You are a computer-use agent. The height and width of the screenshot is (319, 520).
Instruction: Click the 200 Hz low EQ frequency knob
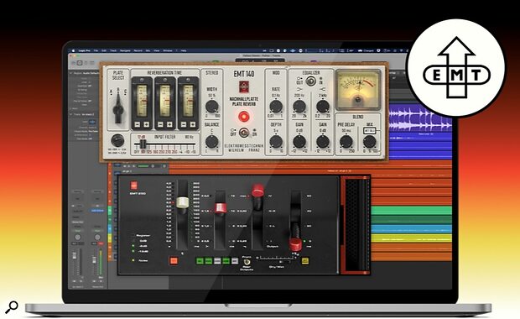(x=299, y=107)
